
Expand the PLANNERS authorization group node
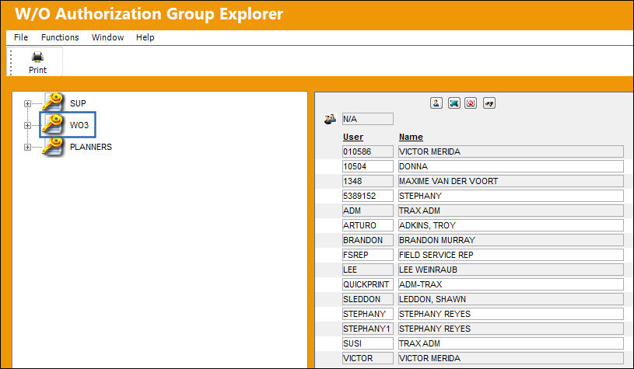coord(27,148)
